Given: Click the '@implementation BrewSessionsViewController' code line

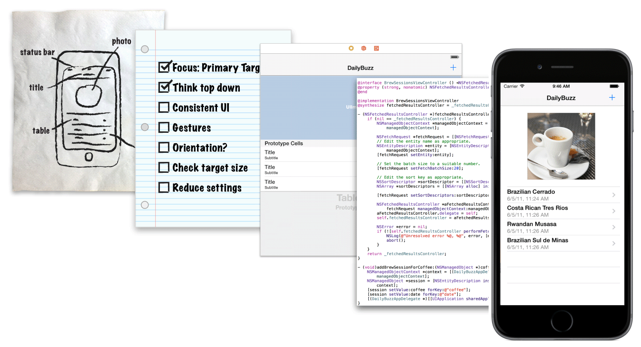Looking at the screenshot, I should [408, 101].
